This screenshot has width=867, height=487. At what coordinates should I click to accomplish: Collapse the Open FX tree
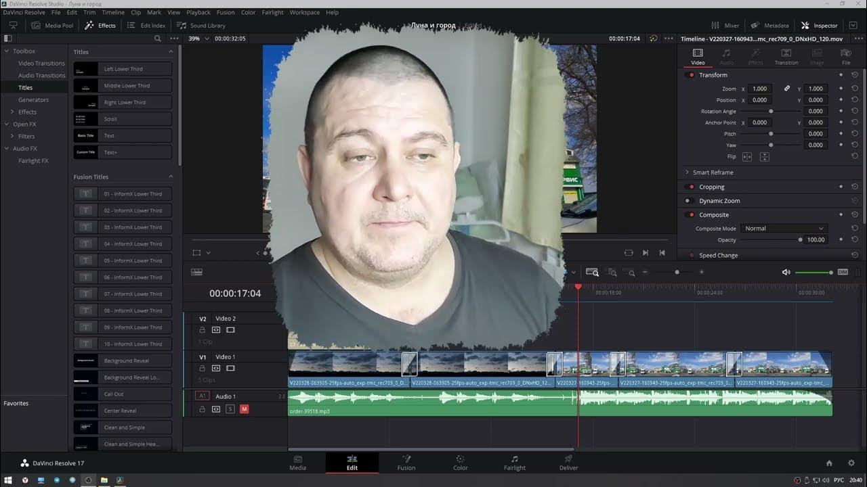(7, 124)
